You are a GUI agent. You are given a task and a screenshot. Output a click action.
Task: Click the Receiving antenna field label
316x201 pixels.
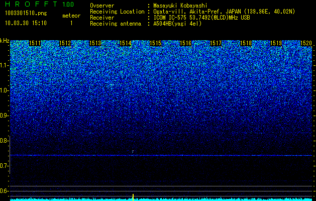pyautogui.click(x=116, y=24)
